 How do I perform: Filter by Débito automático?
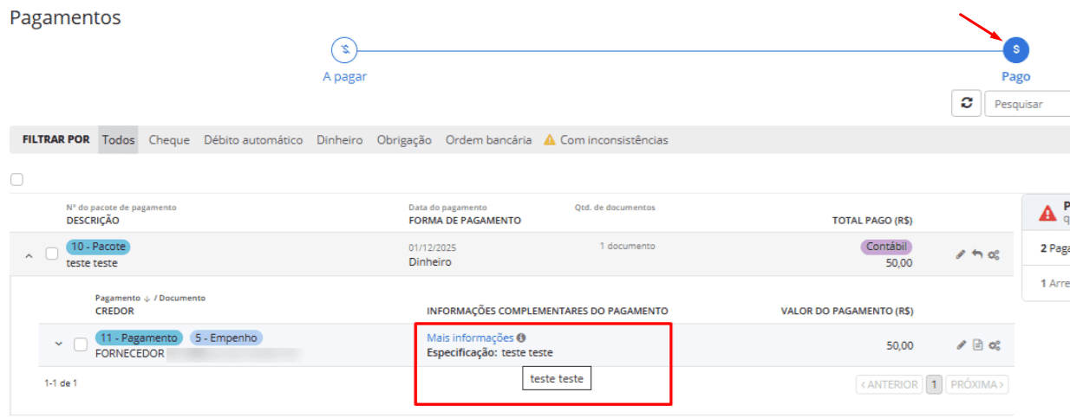[253, 139]
